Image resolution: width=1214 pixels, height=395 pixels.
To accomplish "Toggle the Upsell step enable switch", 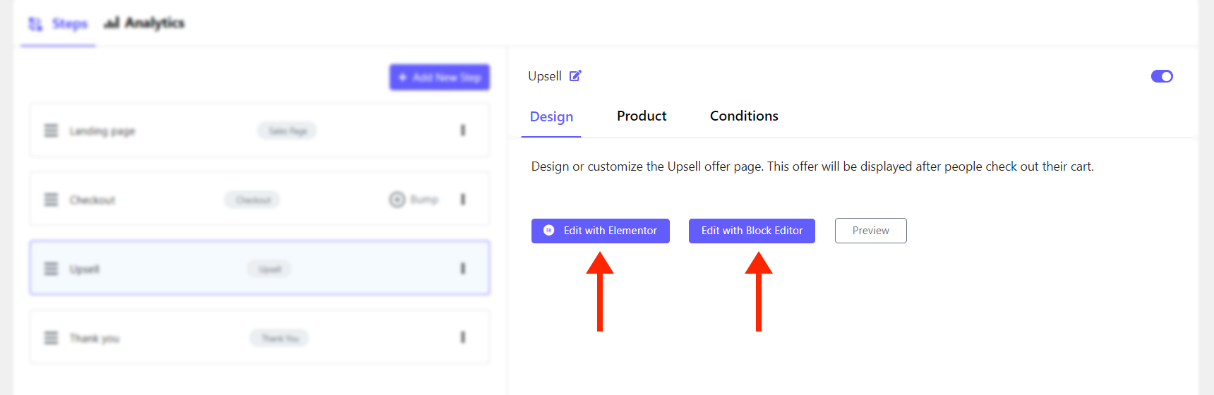I will click(1162, 76).
